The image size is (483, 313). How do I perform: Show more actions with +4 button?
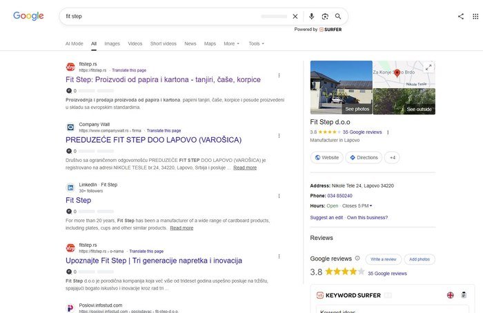(x=392, y=158)
